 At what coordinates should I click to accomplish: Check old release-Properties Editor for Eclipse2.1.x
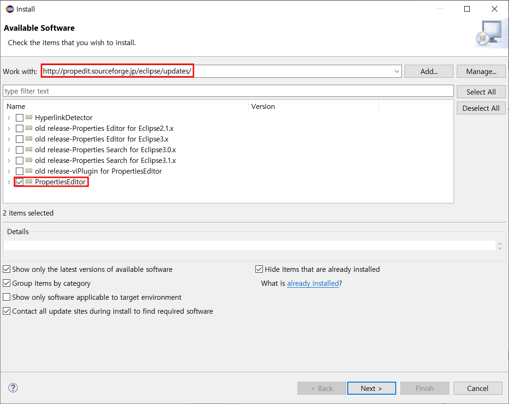click(x=20, y=128)
